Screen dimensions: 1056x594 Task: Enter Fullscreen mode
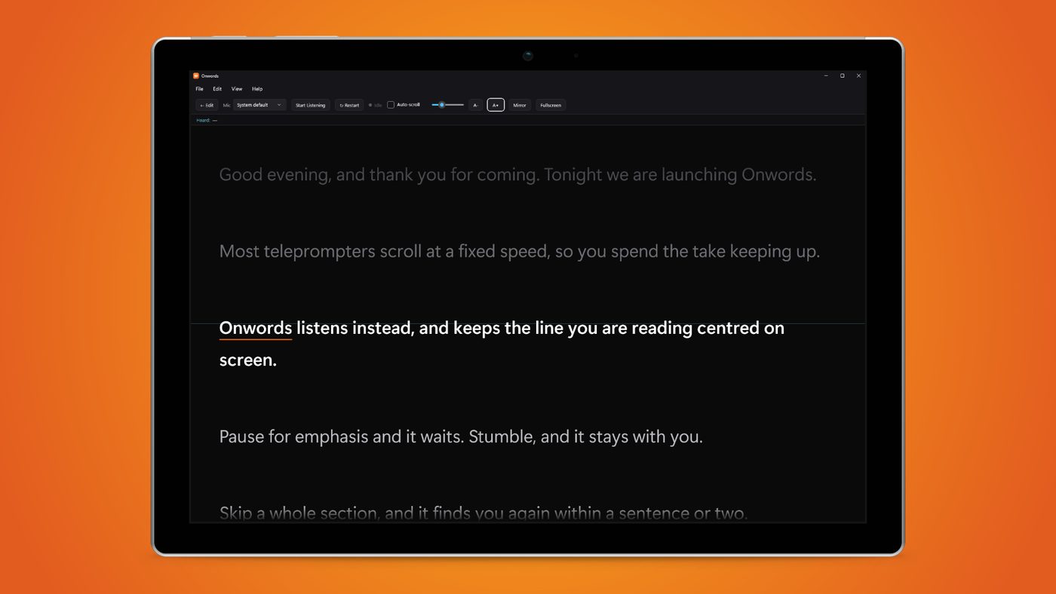[551, 106]
